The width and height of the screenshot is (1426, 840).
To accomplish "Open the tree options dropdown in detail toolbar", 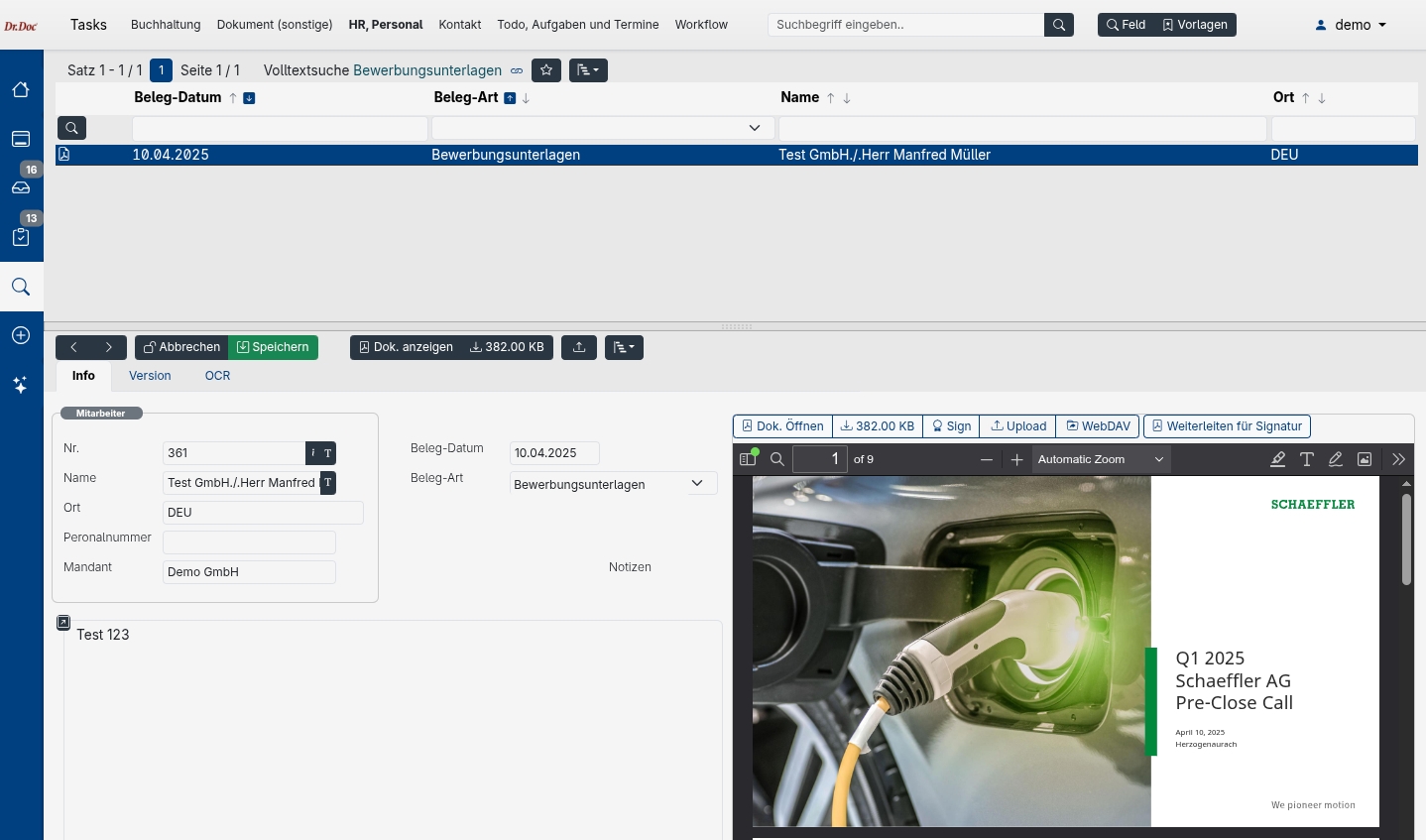I will click(624, 347).
